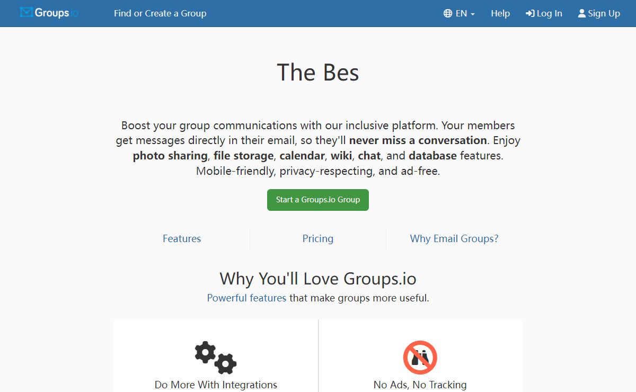The height and width of the screenshot is (392, 636).
Task: Select No Ads, No Tracking heading
Action: click(x=420, y=385)
